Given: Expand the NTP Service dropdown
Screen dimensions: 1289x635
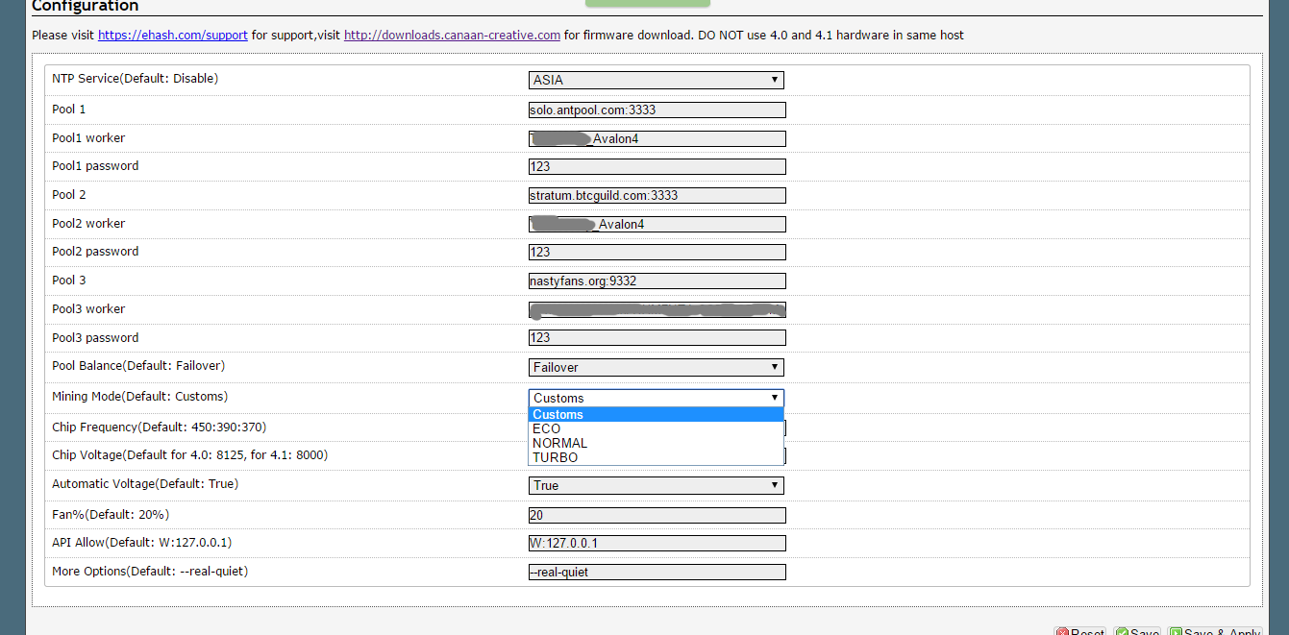Looking at the screenshot, I should point(656,81).
